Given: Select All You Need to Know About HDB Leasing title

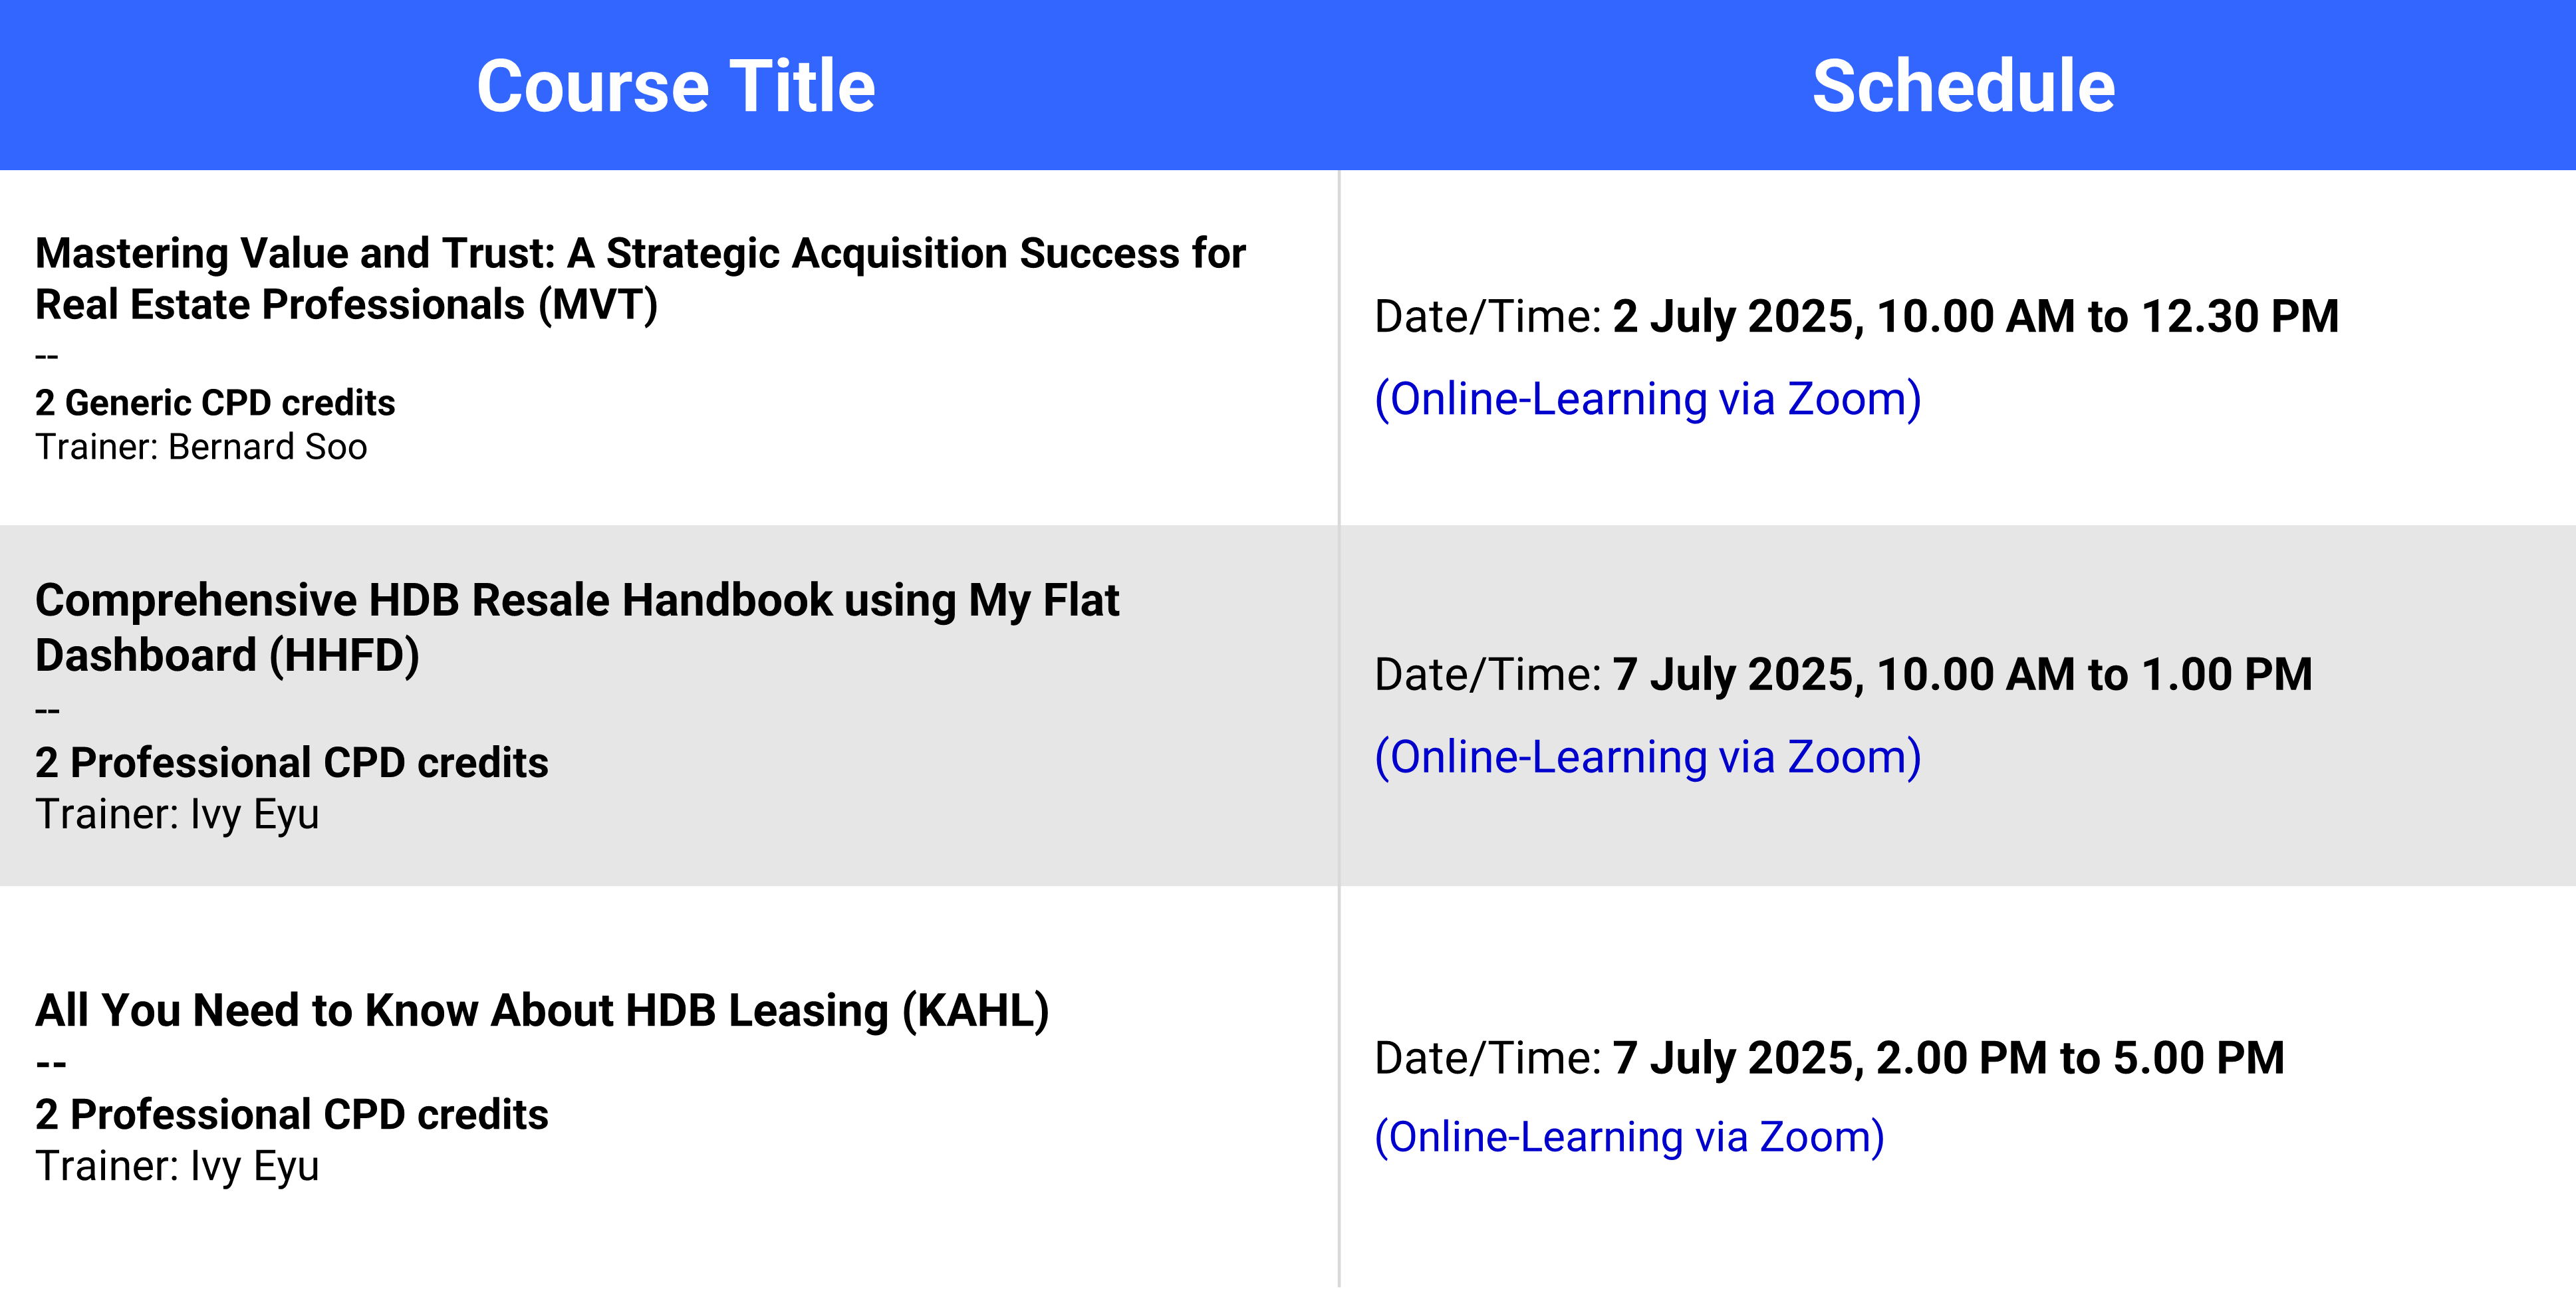Looking at the screenshot, I should click(x=542, y=1010).
